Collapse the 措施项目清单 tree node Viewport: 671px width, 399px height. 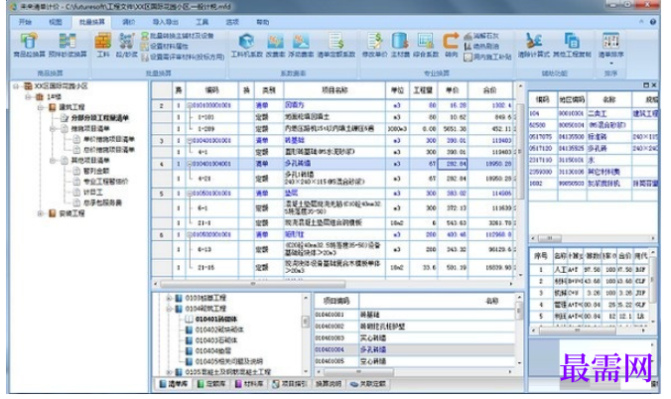click(53, 128)
